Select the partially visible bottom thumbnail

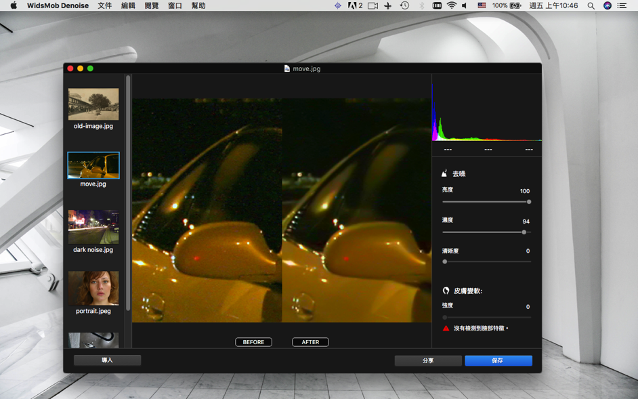pyautogui.click(x=93, y=340)
